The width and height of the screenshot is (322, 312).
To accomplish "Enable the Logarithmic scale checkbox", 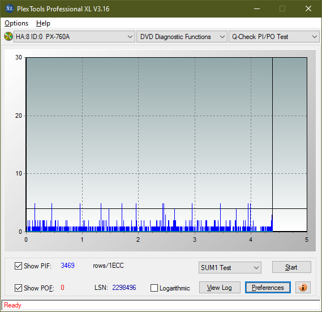I will 154,288.
